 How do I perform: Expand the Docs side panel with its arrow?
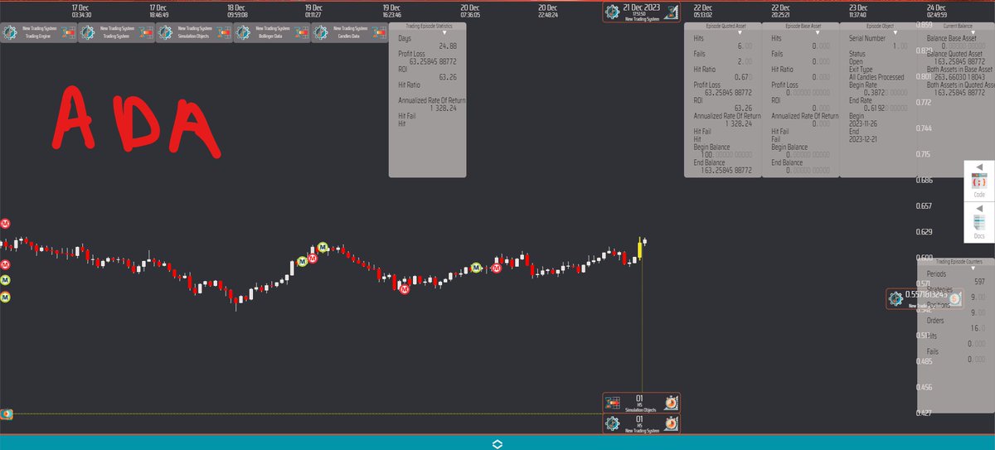pos(979,207)
